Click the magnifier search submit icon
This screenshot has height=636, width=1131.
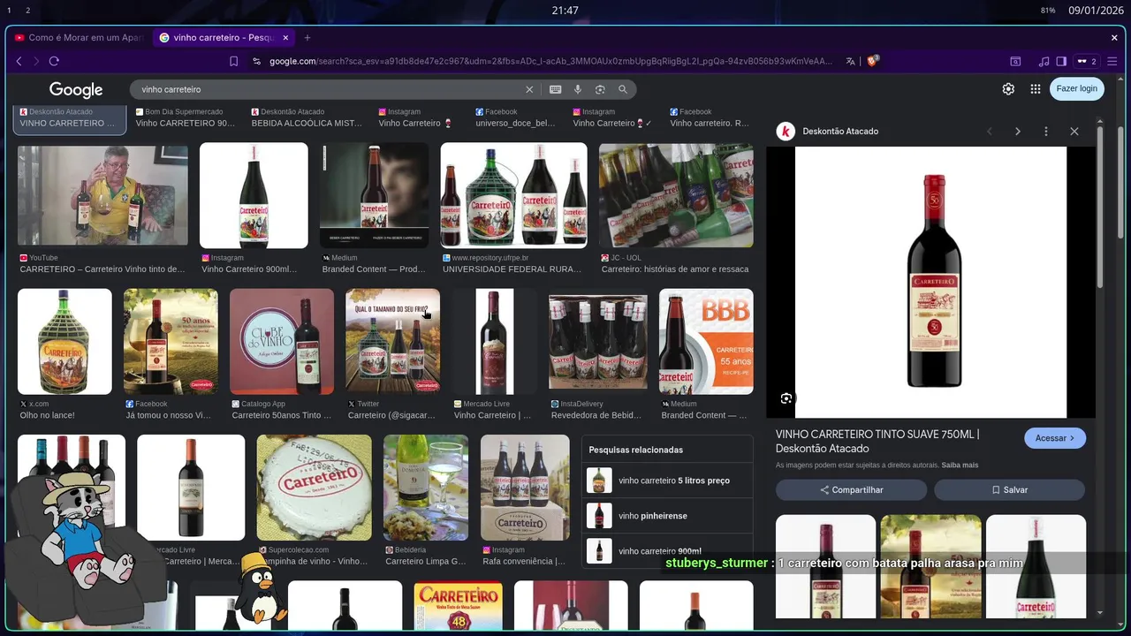[622, 89]
